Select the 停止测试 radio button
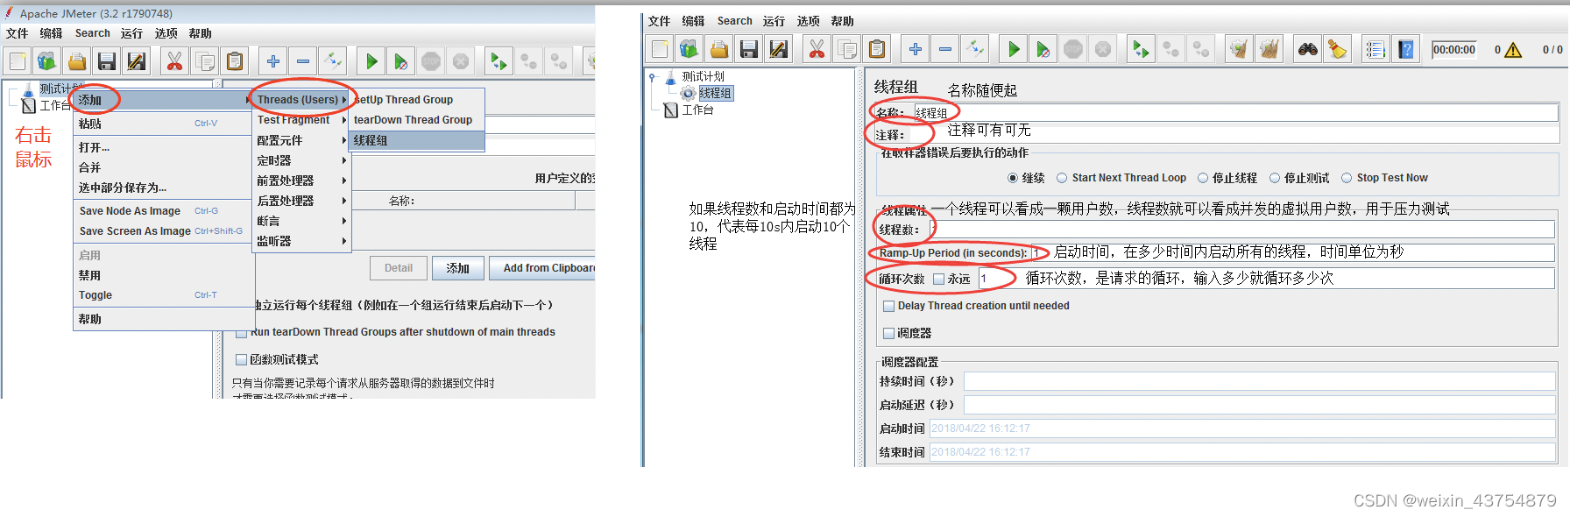Image resolution: width=1570 pixels, height=517 pixels. (1275, 178)
